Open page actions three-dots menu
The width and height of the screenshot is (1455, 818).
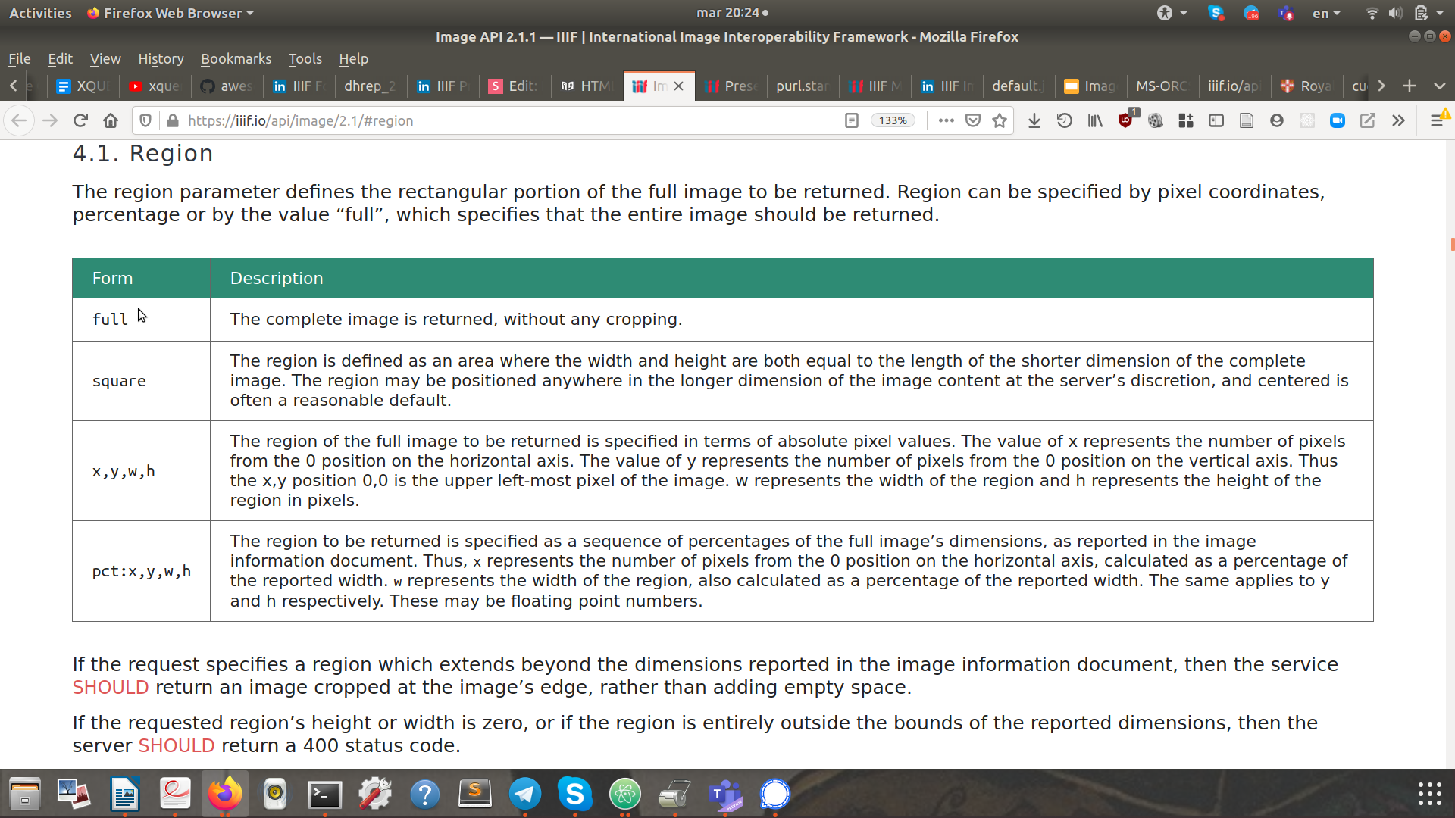click(x=946, y=120)
